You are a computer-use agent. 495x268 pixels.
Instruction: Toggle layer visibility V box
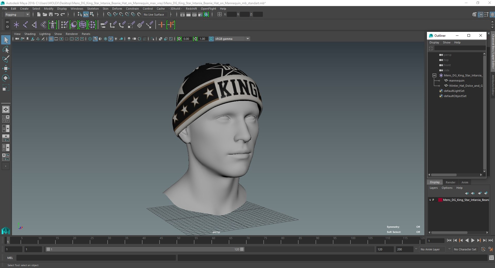pyautogui.click(x=430, y=200)
